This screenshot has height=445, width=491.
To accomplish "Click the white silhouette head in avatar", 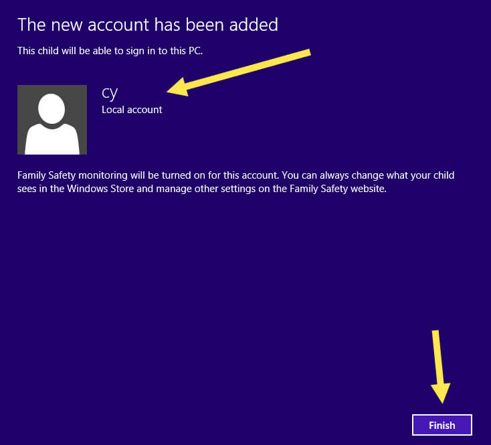I will tap(52, 107).
